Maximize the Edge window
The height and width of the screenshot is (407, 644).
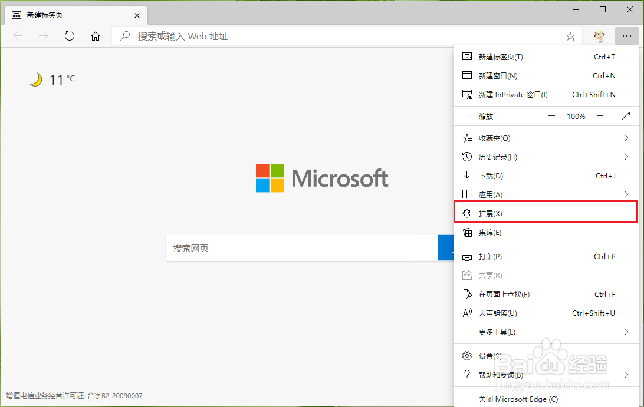603,9
